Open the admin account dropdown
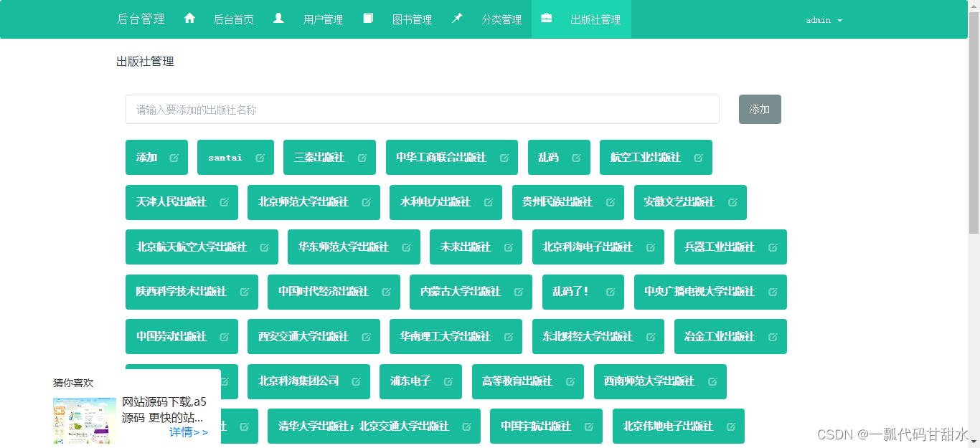This screenshot has width=980, height=448. [822, 19]
